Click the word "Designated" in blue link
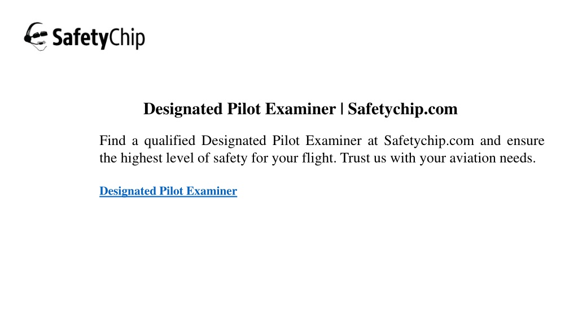The image size is (578, 325). 128,191
